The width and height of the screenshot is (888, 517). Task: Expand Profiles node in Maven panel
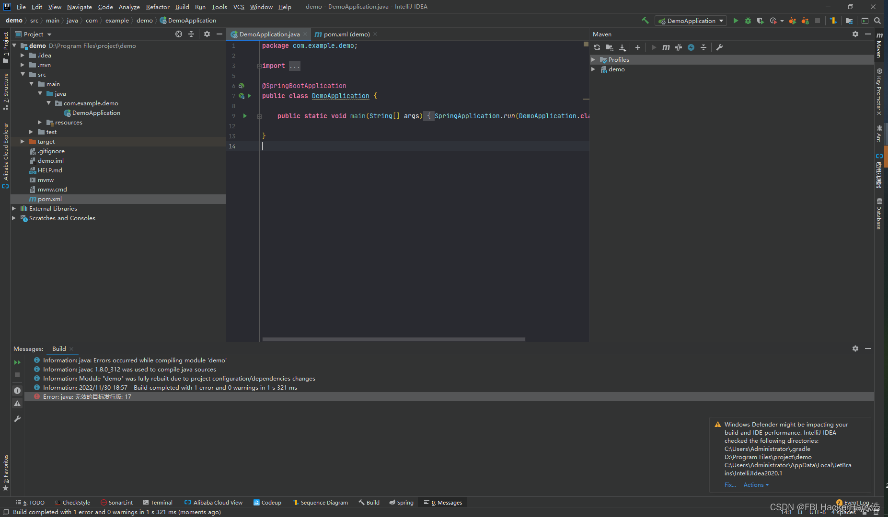point(593,60)
